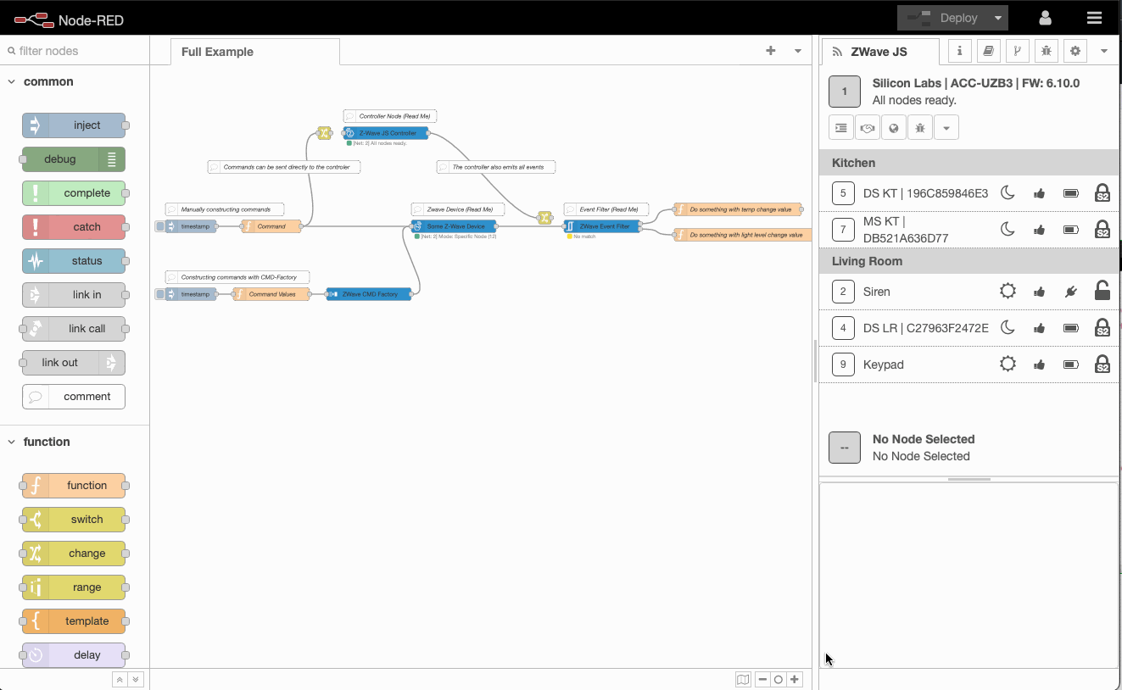
Task: Open the debug messages sidebar tab
Action: coord(1046,51)
